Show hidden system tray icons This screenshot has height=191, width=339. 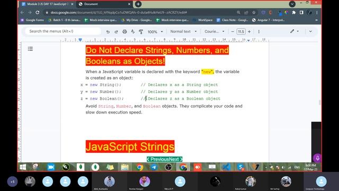[x=266, y=168]
